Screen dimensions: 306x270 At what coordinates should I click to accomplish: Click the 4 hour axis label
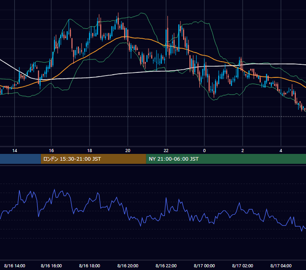pos(281,151)
